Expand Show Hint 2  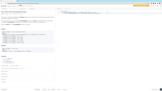click(x=28, y=82)
